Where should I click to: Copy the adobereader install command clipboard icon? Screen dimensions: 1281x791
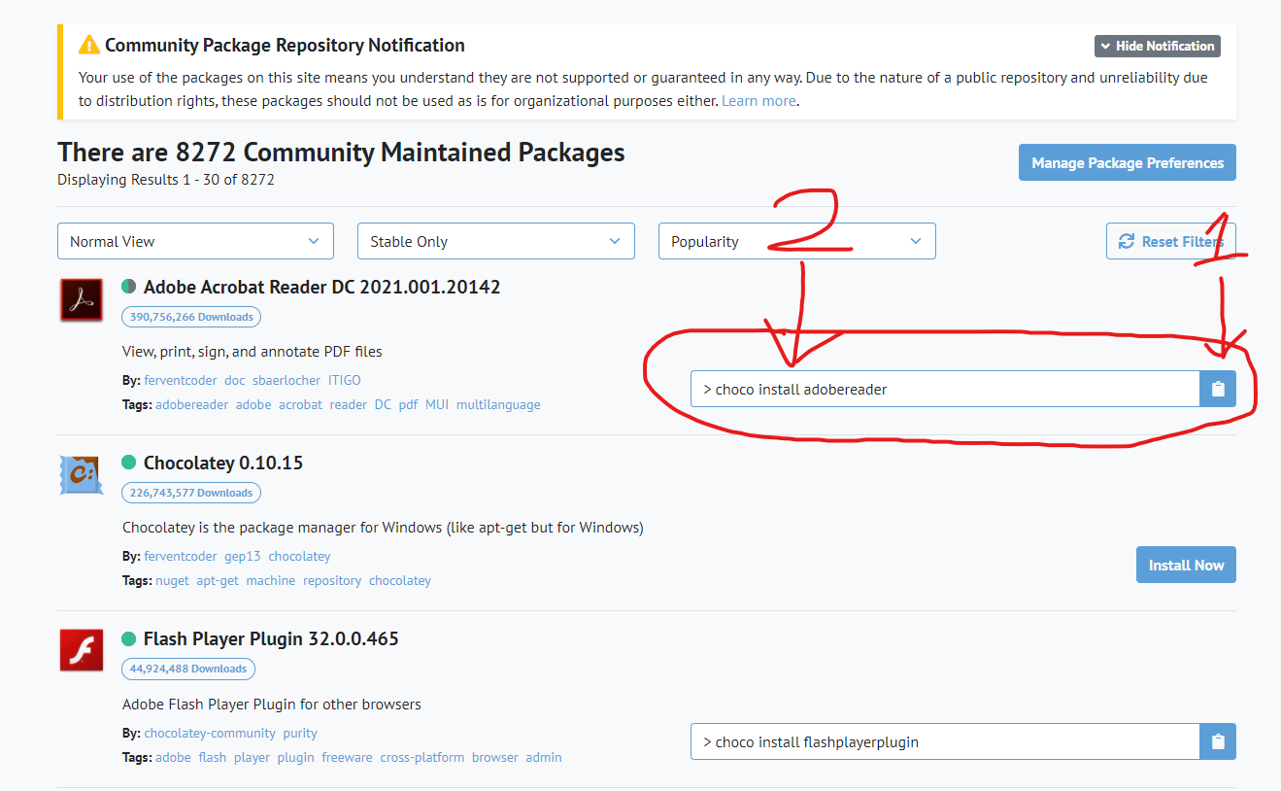[1218, 389]
